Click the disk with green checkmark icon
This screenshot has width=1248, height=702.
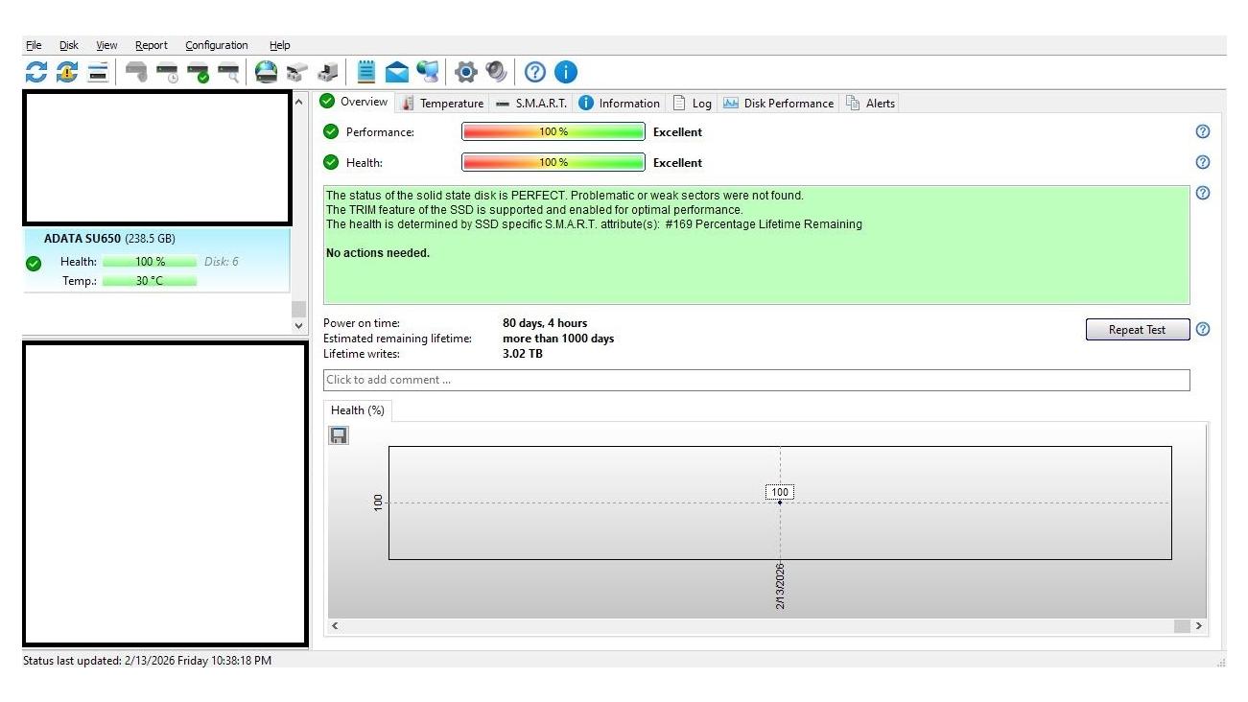[198, 72]
